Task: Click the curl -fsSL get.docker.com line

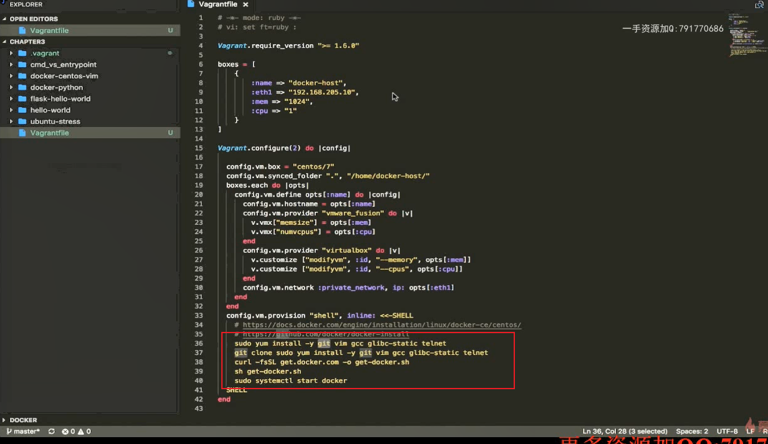Action: click(322, 362)
